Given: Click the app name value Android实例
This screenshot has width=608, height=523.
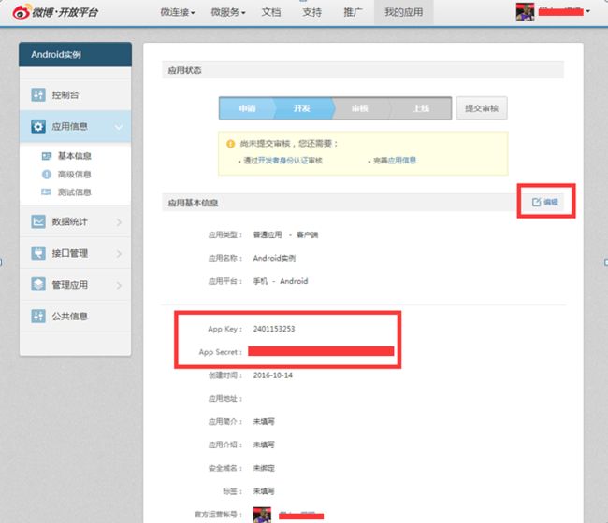Looking at the screenshot, I should pos(274,258).
